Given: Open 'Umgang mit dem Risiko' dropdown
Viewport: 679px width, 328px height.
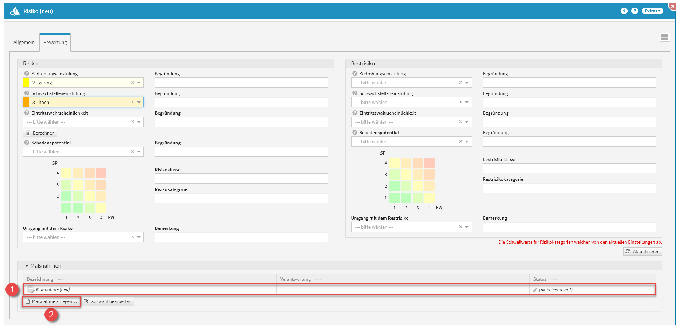Looking at the screenshot, I should coord(139,237).
